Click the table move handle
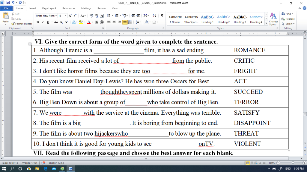 [30, 44]
